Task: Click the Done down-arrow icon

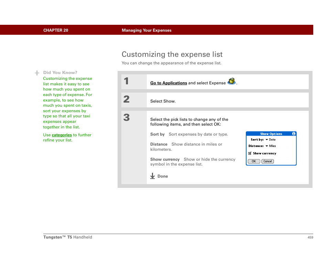Action: pyautogui.click(x=153, y=176)
